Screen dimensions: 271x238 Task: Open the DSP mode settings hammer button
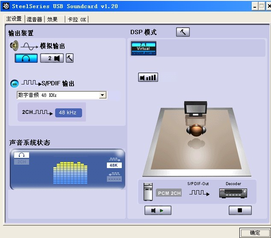click(183, 32)
